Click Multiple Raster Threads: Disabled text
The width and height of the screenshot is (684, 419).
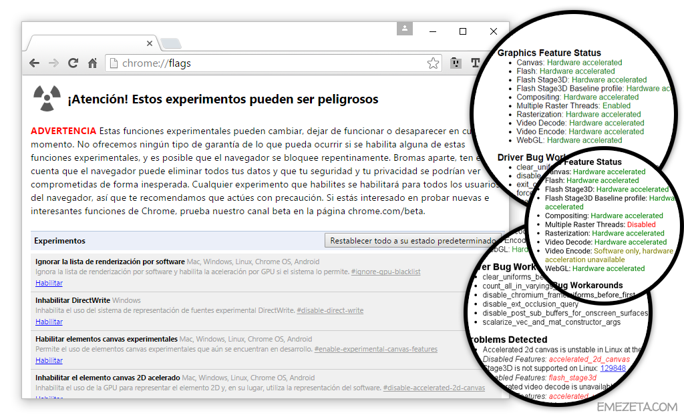(x=601, y=225)
